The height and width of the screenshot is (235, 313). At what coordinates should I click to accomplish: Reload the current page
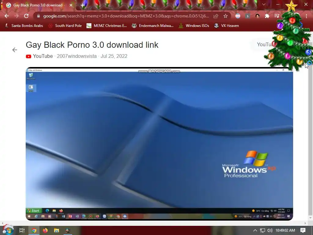[26, 16]
